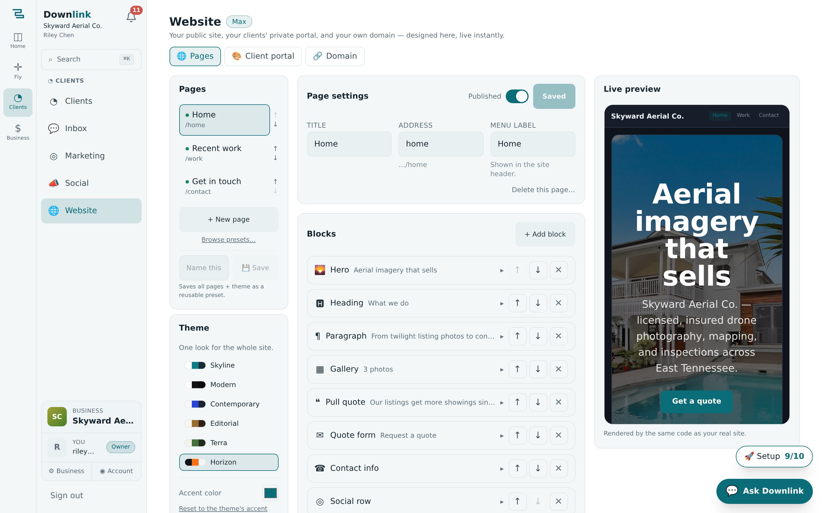Expand the Pull quote block
Screen dimensions: 822x513
502,403
